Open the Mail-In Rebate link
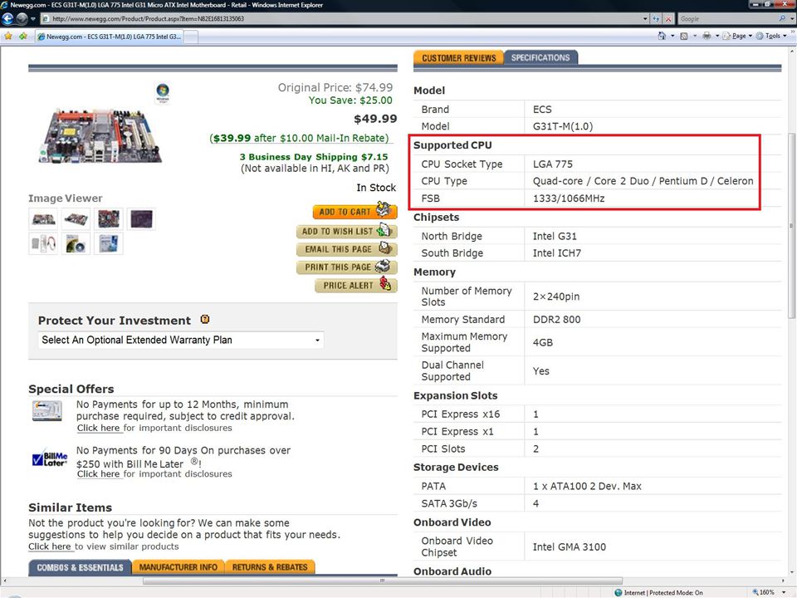The height and width of the screenshot is (598, 797). pos(299,139)
